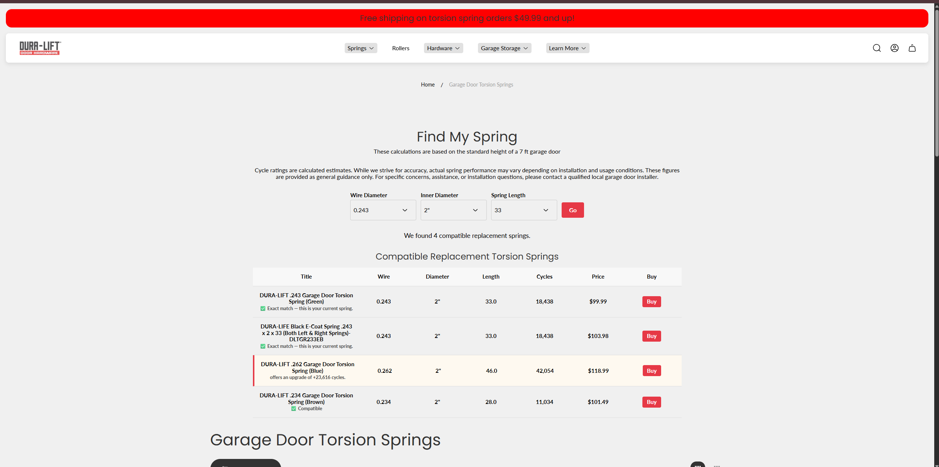This screenshot has height=467, width=939.
Task: Open the account profile icon
Action: pos(895,48)
